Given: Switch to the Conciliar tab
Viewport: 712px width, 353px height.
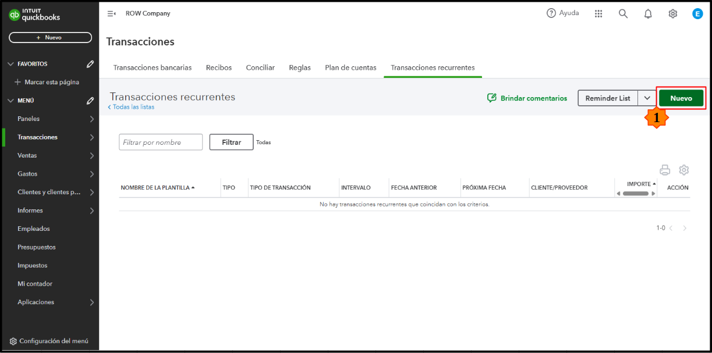Looking at the screenshot, I should pyautogui.click(x=260, y=67).
